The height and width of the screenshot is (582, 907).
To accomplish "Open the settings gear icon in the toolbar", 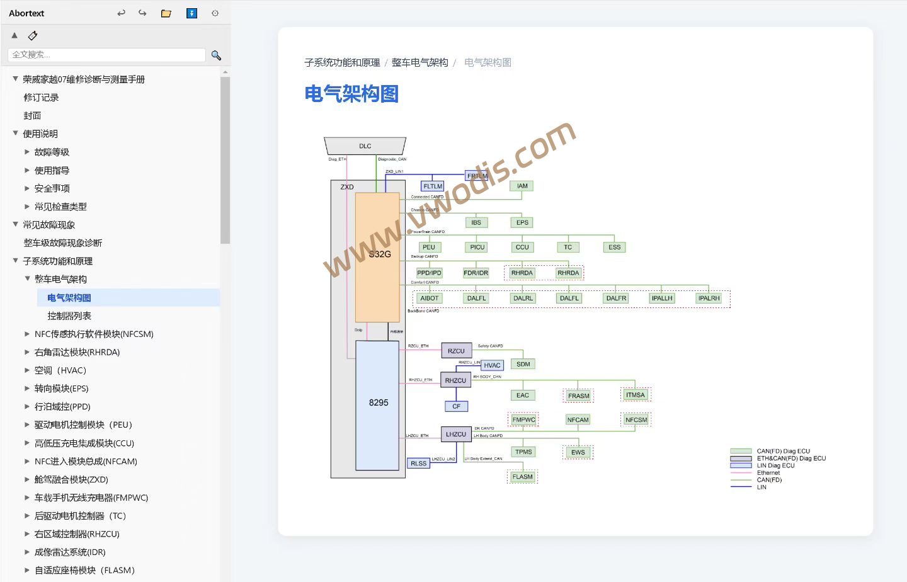I will (x=215, y=13).
